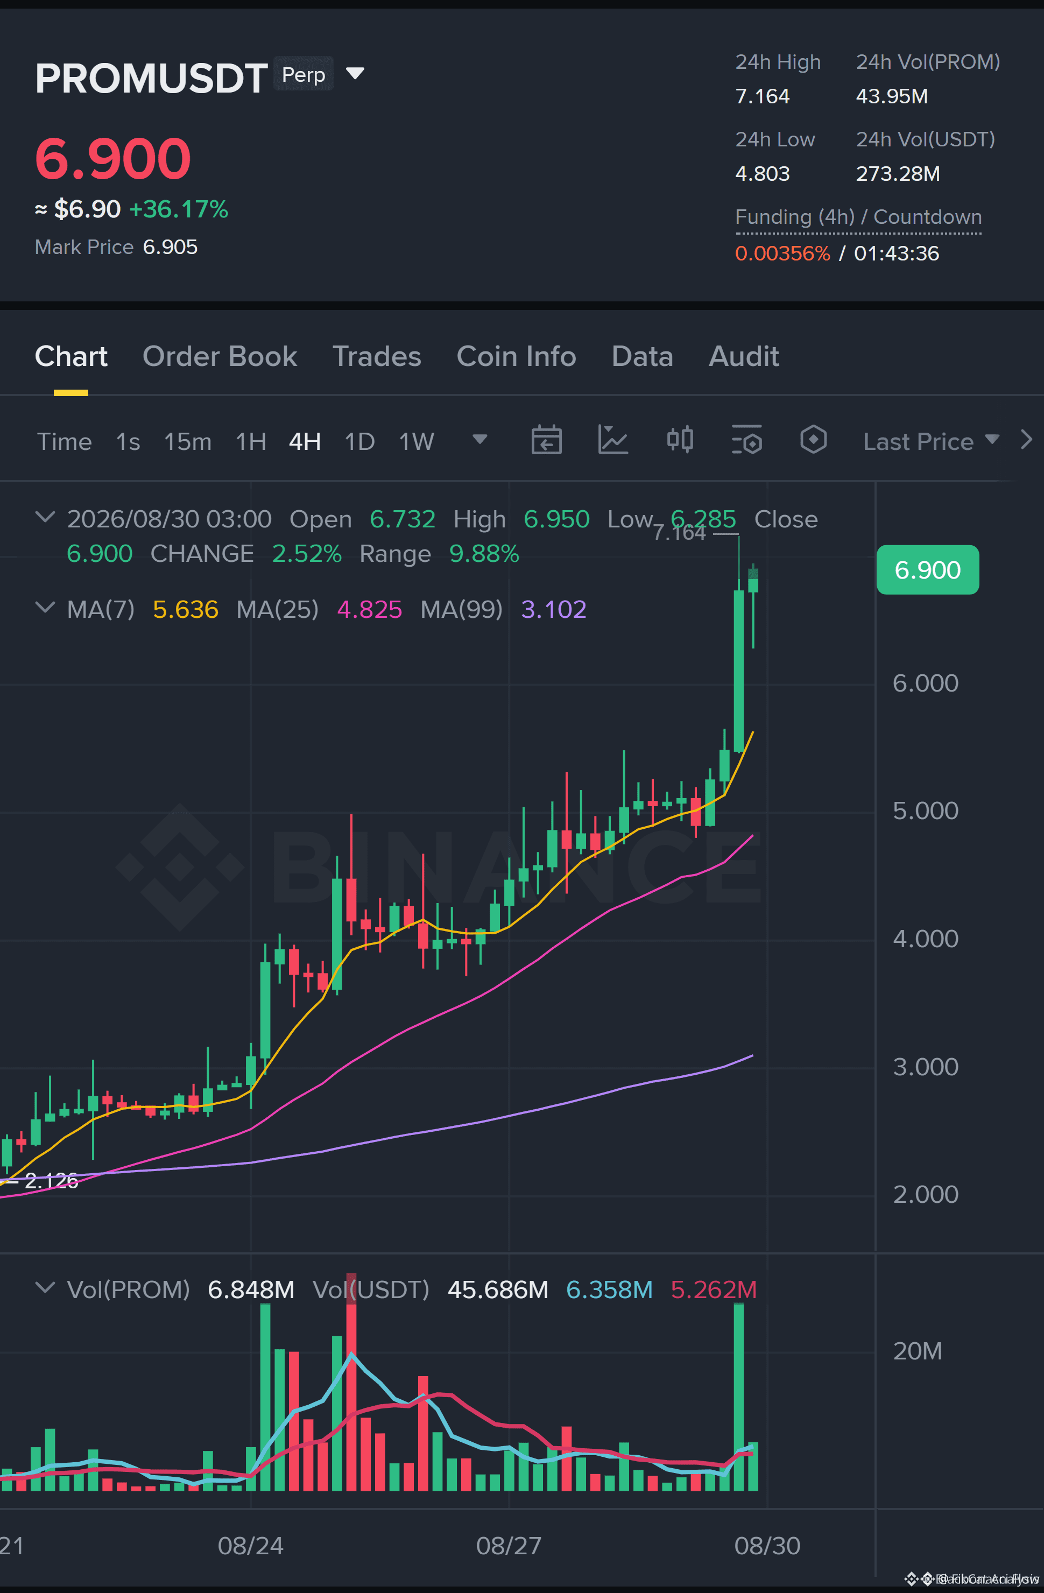
Task: Open the Order Book tab
Action: pos(220,356)
